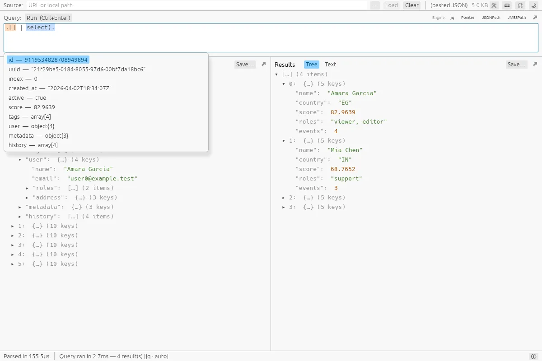Pop out the input panel arrow icon
This screenshot has height=361, width=542.
264,65
